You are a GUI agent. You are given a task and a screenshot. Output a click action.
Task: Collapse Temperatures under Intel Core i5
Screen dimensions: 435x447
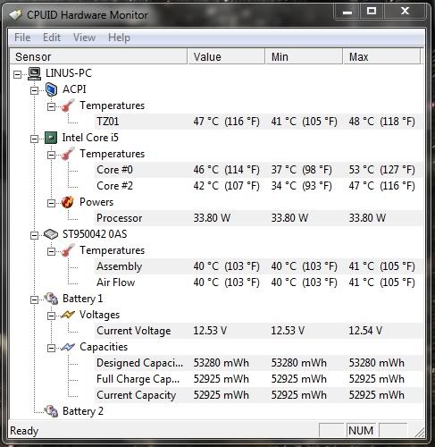click(x=52, y=155)
